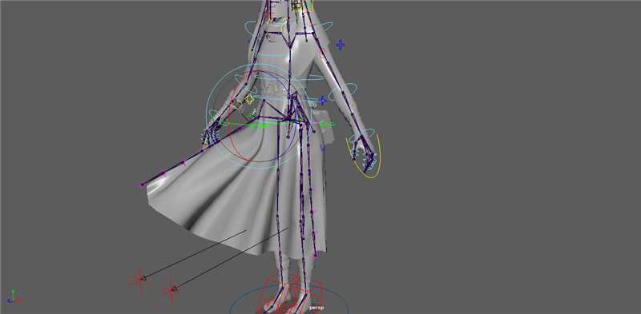Select the blue cross locator beside the elbow

click(322, 100)
